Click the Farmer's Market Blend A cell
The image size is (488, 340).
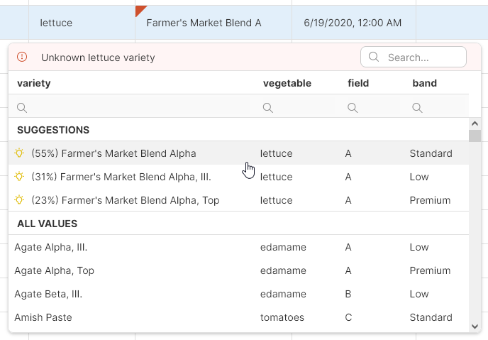204,23
